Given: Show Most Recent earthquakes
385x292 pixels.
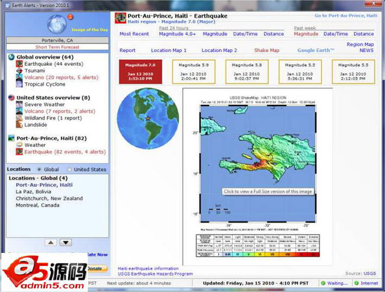Looking at the screenshot, I should [x=134, y=34].
